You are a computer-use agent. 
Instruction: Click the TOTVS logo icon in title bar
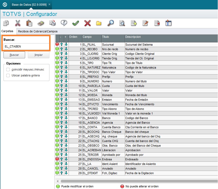(x=5, y=5)
